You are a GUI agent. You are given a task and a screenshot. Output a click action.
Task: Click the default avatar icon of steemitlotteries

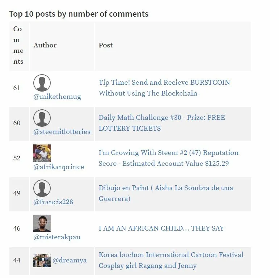click(42, 118)
